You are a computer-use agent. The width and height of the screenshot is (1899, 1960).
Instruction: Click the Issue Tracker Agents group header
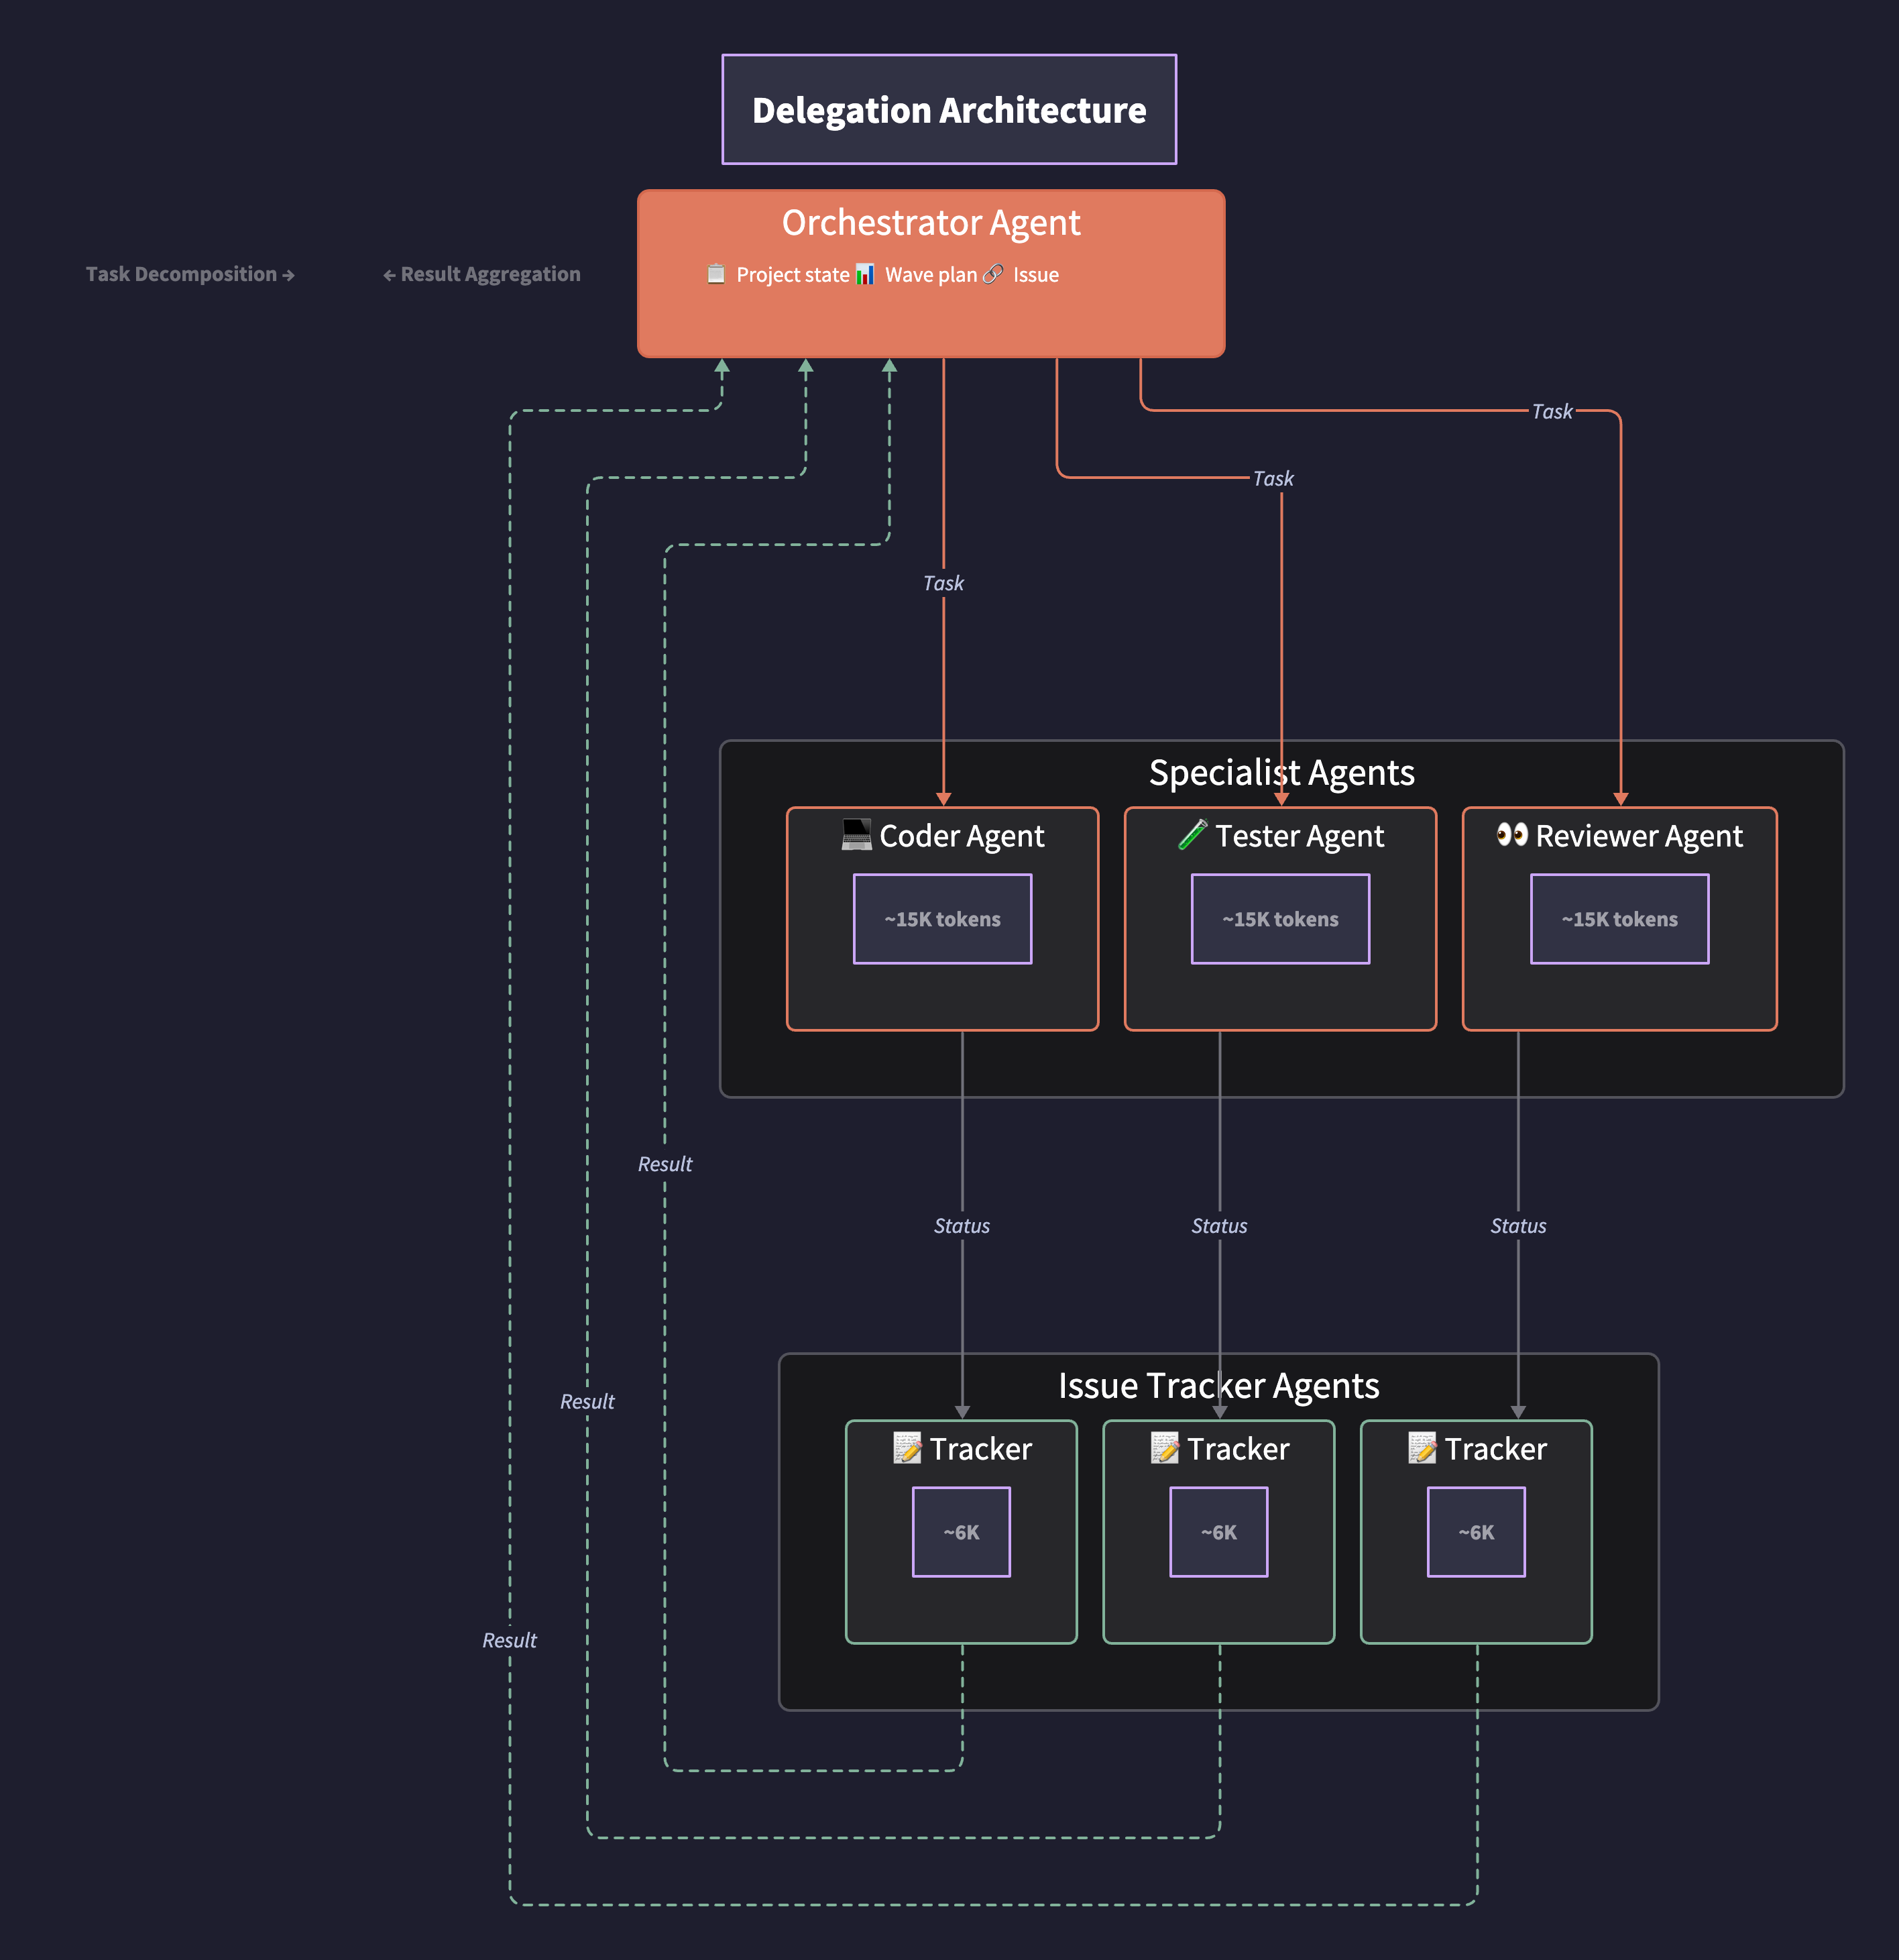[1218, 1386]
